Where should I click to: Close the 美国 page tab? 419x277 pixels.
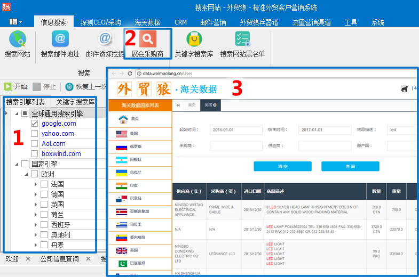pyautogui.click(x=215, y=105)
